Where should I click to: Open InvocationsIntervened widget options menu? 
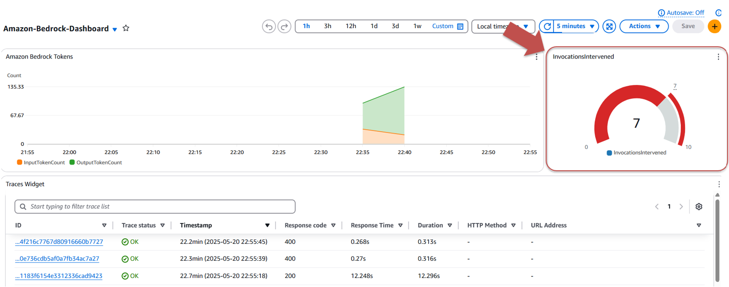pos(718,57)
